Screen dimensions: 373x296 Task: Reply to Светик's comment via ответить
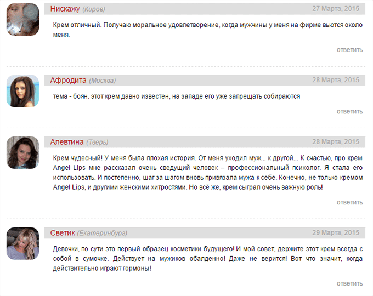[x=349, y=283]
